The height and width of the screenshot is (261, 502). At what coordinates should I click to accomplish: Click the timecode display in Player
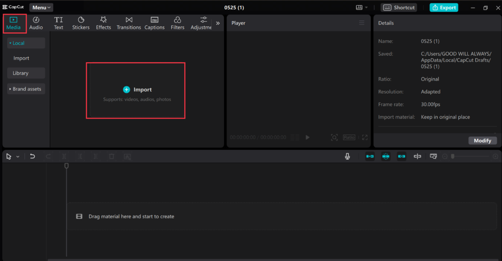tap(258, 137)
